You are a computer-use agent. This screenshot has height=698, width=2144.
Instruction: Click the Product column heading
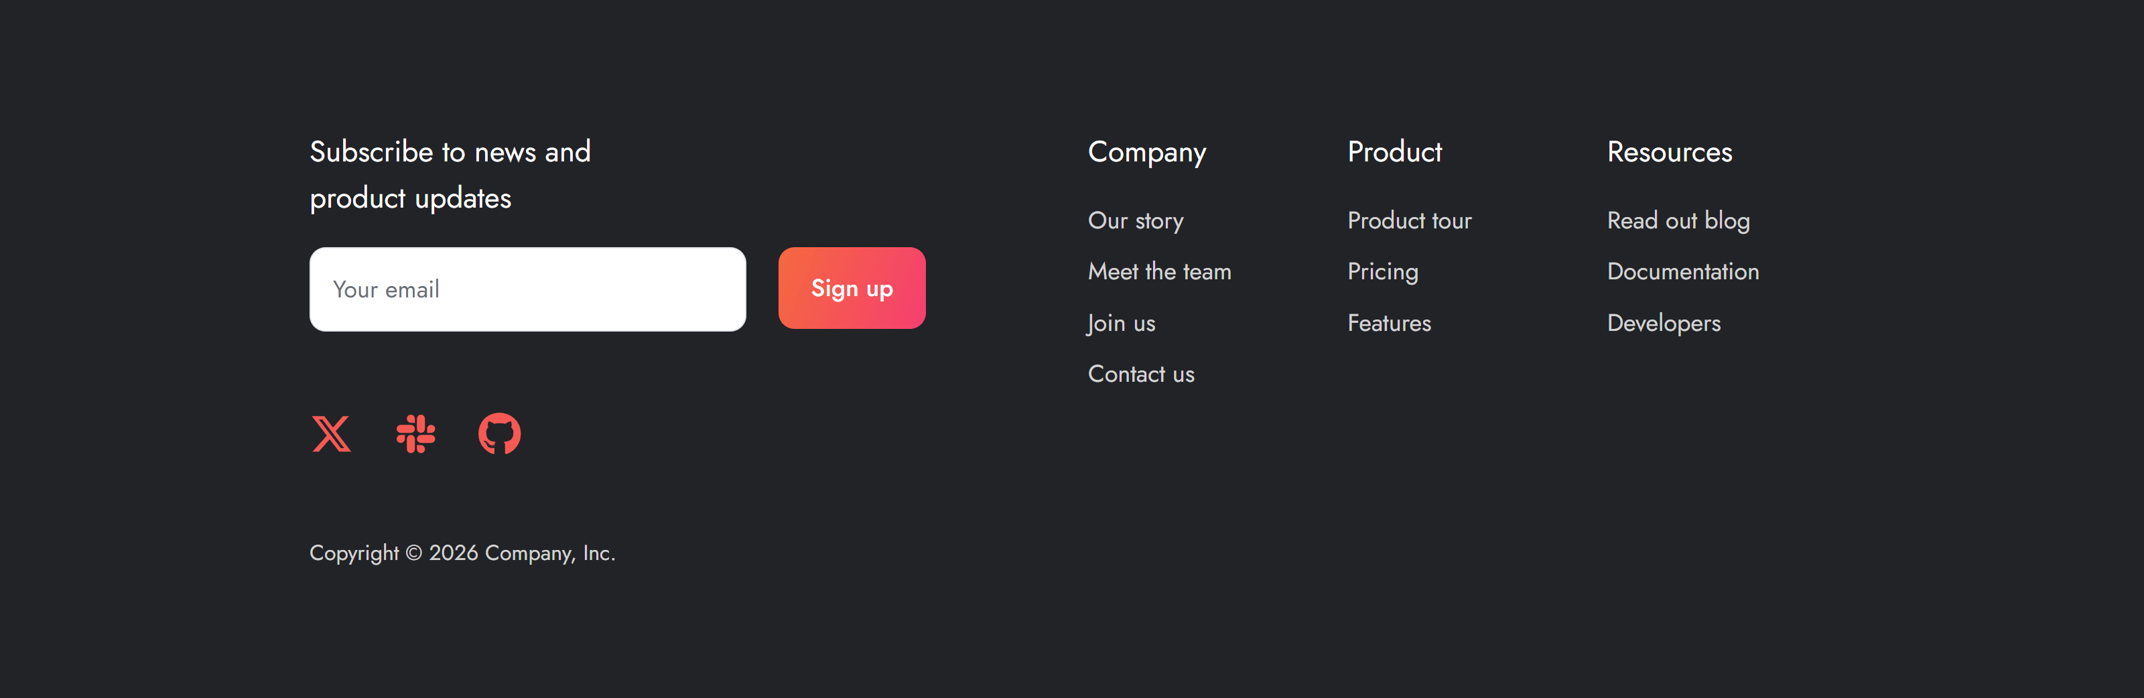point(1394,152)
